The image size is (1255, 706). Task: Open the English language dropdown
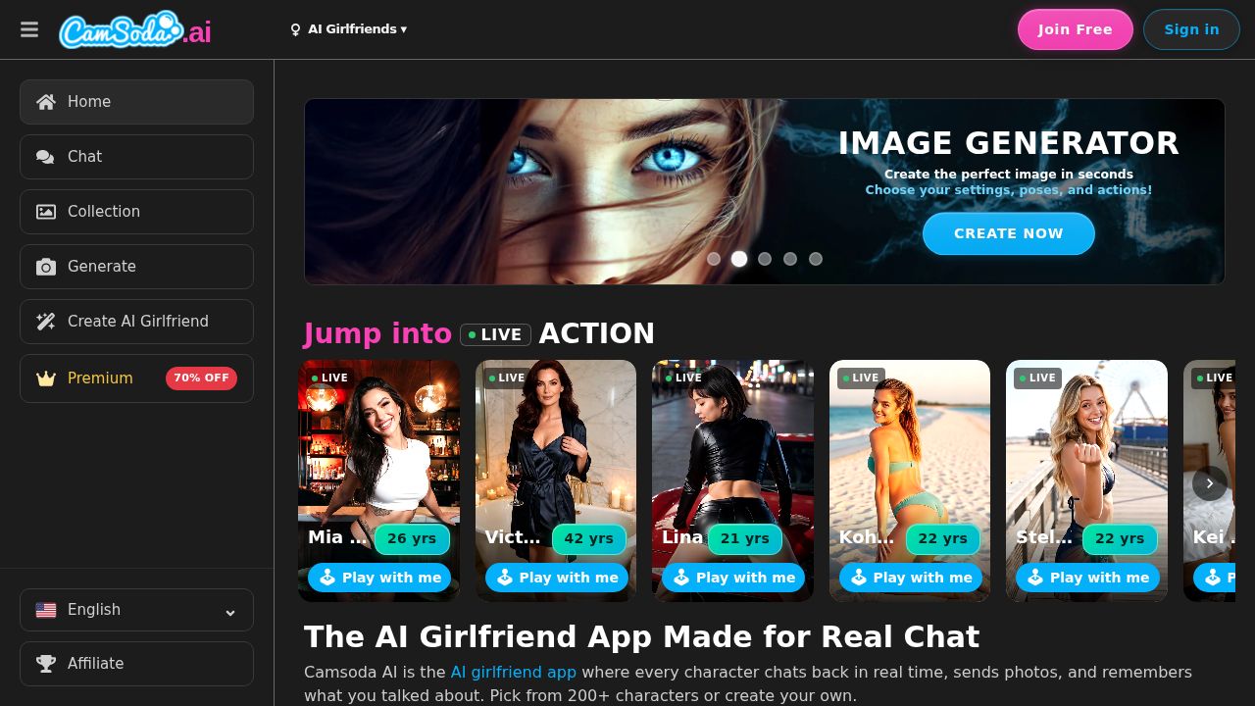click(x=136, y=610)
